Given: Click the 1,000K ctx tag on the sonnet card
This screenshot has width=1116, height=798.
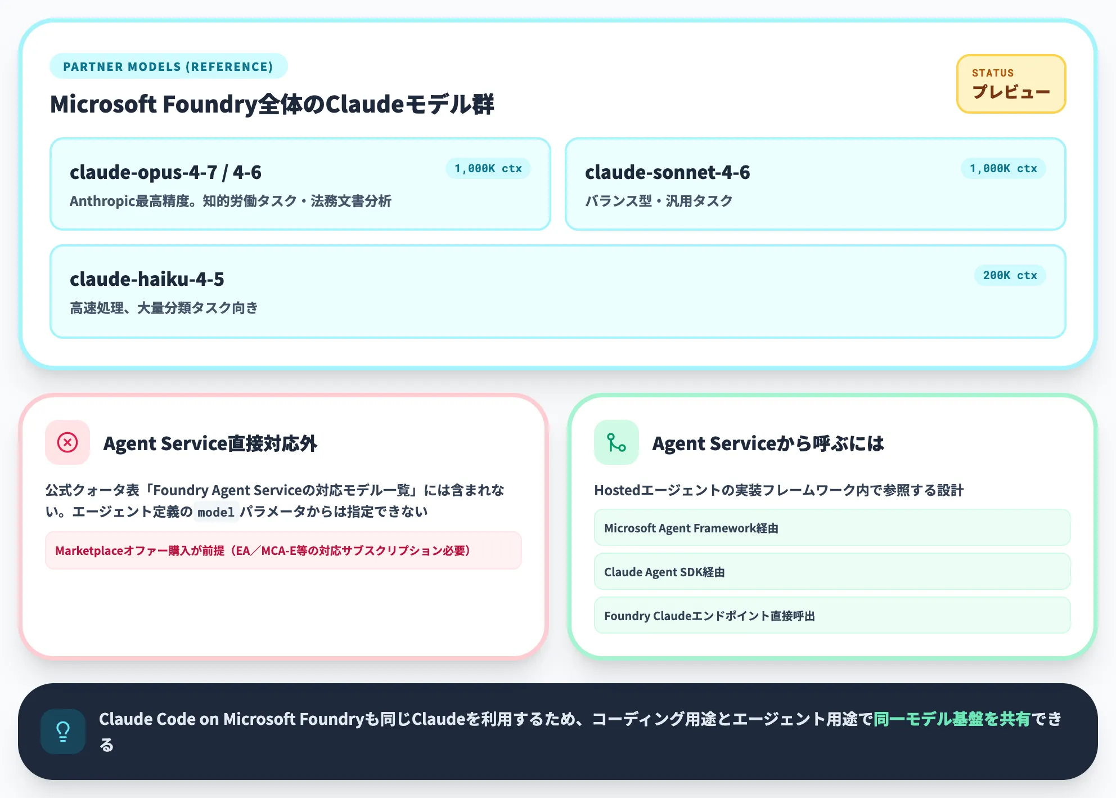Looking at the screenshot, I should pyautogui.click(x=1003, y=168).
